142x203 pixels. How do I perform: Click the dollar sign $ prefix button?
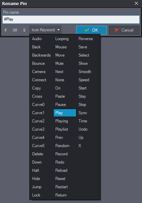tap(24, 30)
